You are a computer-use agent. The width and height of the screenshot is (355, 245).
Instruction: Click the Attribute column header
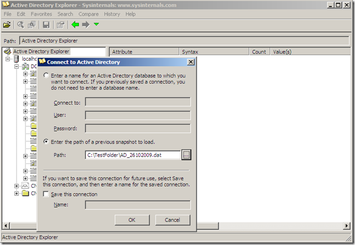click(x=144, y=52)
